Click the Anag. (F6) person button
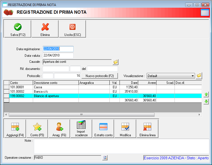The image size is (212, 165). [59, 129]
